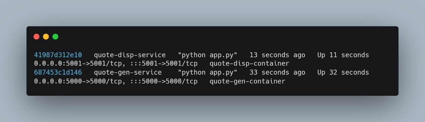Click the green maximize dot
The image size is (425, 122).
[x=55, y=37]
